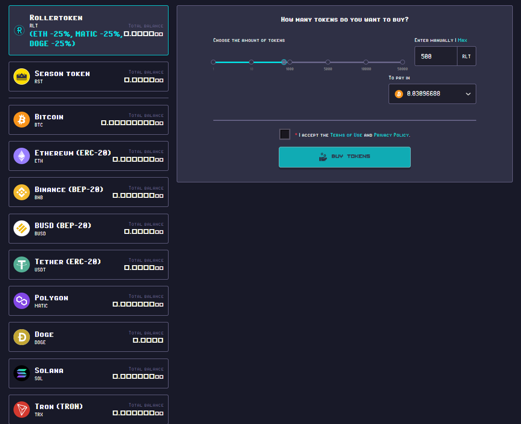Click the Solana SOL icon

[x=21, y=373]
